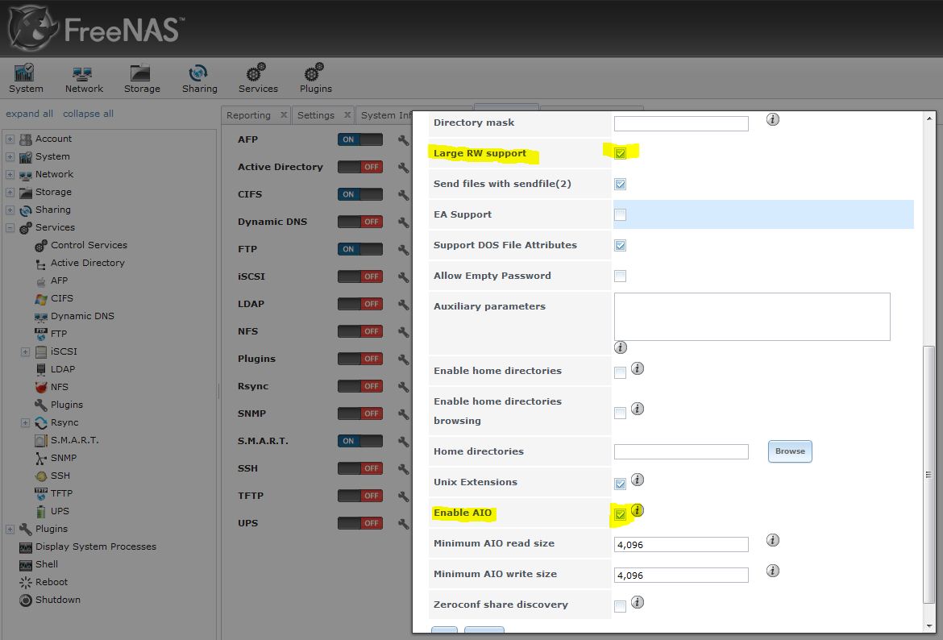Open LDAP service settings wrench
This screenshot has width=943, height=640.
point(403,305)
